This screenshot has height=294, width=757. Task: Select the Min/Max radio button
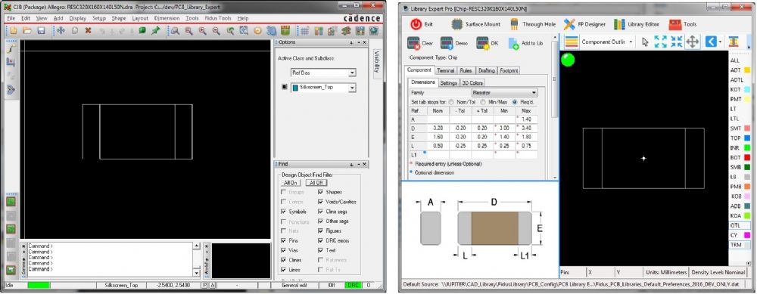(484, 102)
